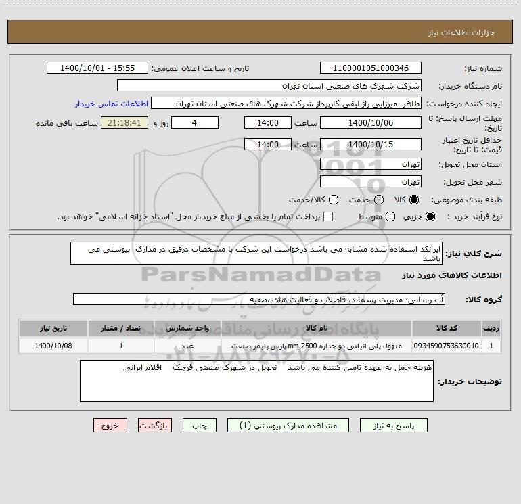
Task: Click the چاپ print button
Action: pos(200,426)
